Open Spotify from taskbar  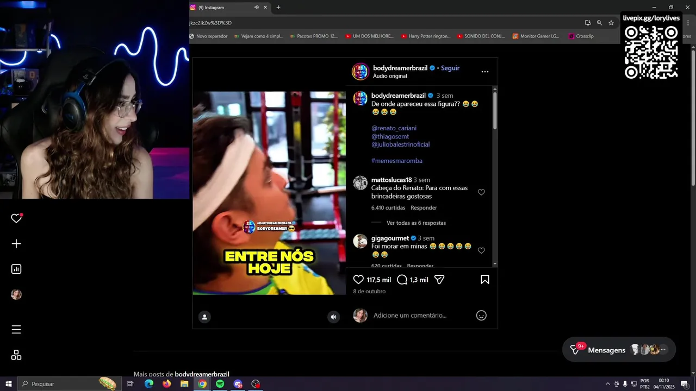(x=220, y=384)
